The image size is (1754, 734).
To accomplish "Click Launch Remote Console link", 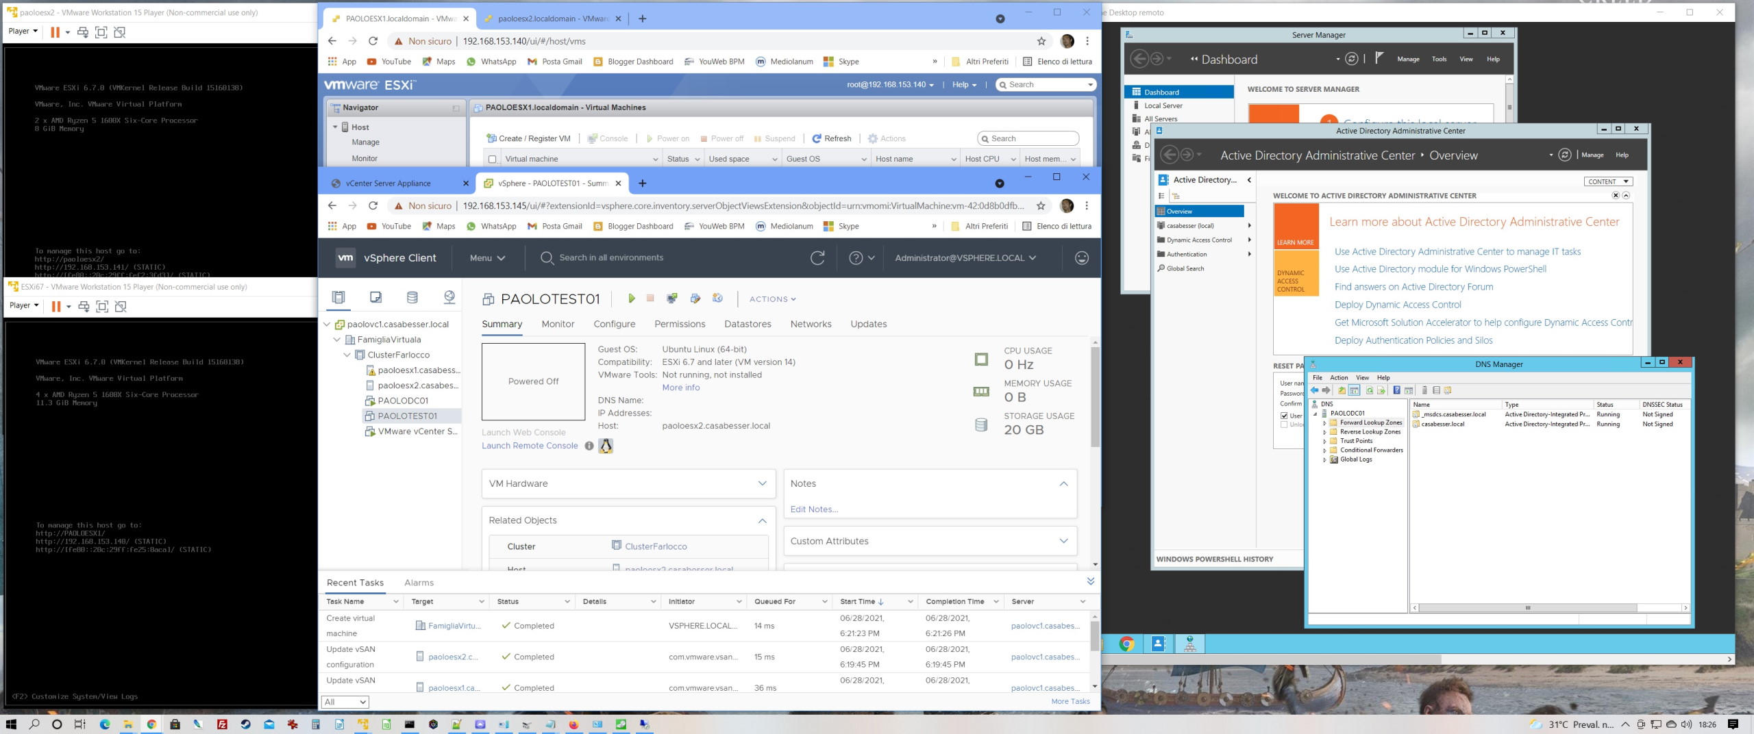I will coord(530,446).
